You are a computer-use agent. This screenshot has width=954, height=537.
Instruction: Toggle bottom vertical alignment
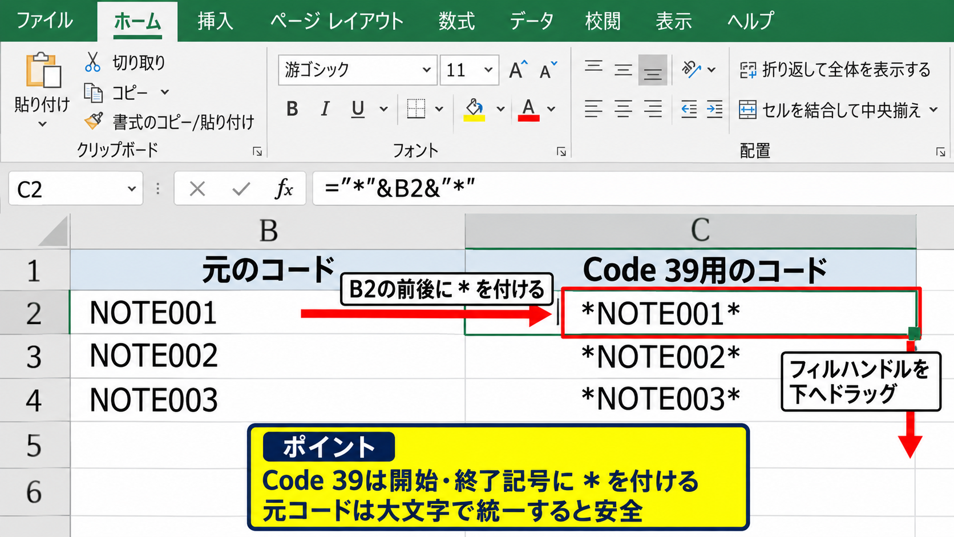coord(653,70)
